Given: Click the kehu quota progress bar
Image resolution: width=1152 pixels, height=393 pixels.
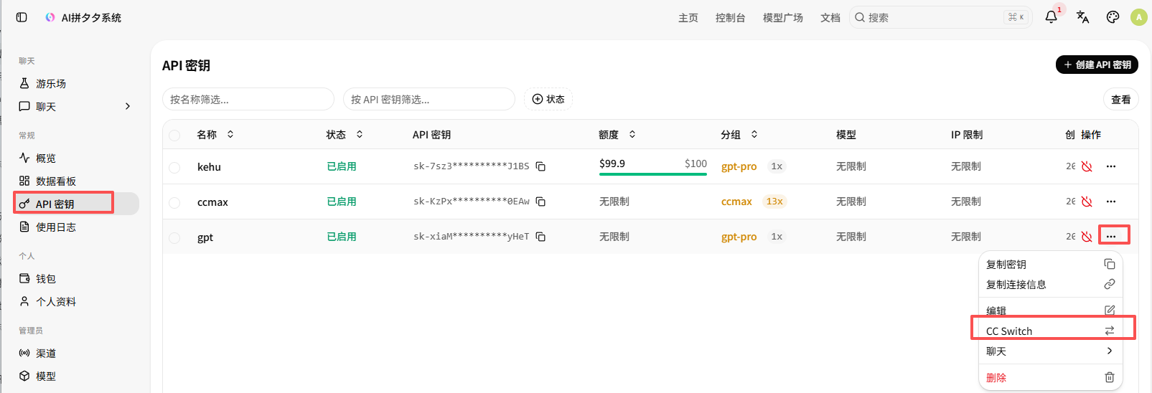Looking at the screenshot, I should [x=653, y=174].
